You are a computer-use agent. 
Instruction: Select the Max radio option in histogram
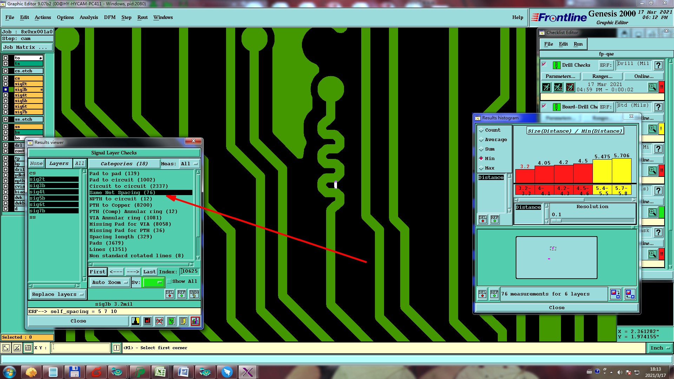click(x=481, y=168)
